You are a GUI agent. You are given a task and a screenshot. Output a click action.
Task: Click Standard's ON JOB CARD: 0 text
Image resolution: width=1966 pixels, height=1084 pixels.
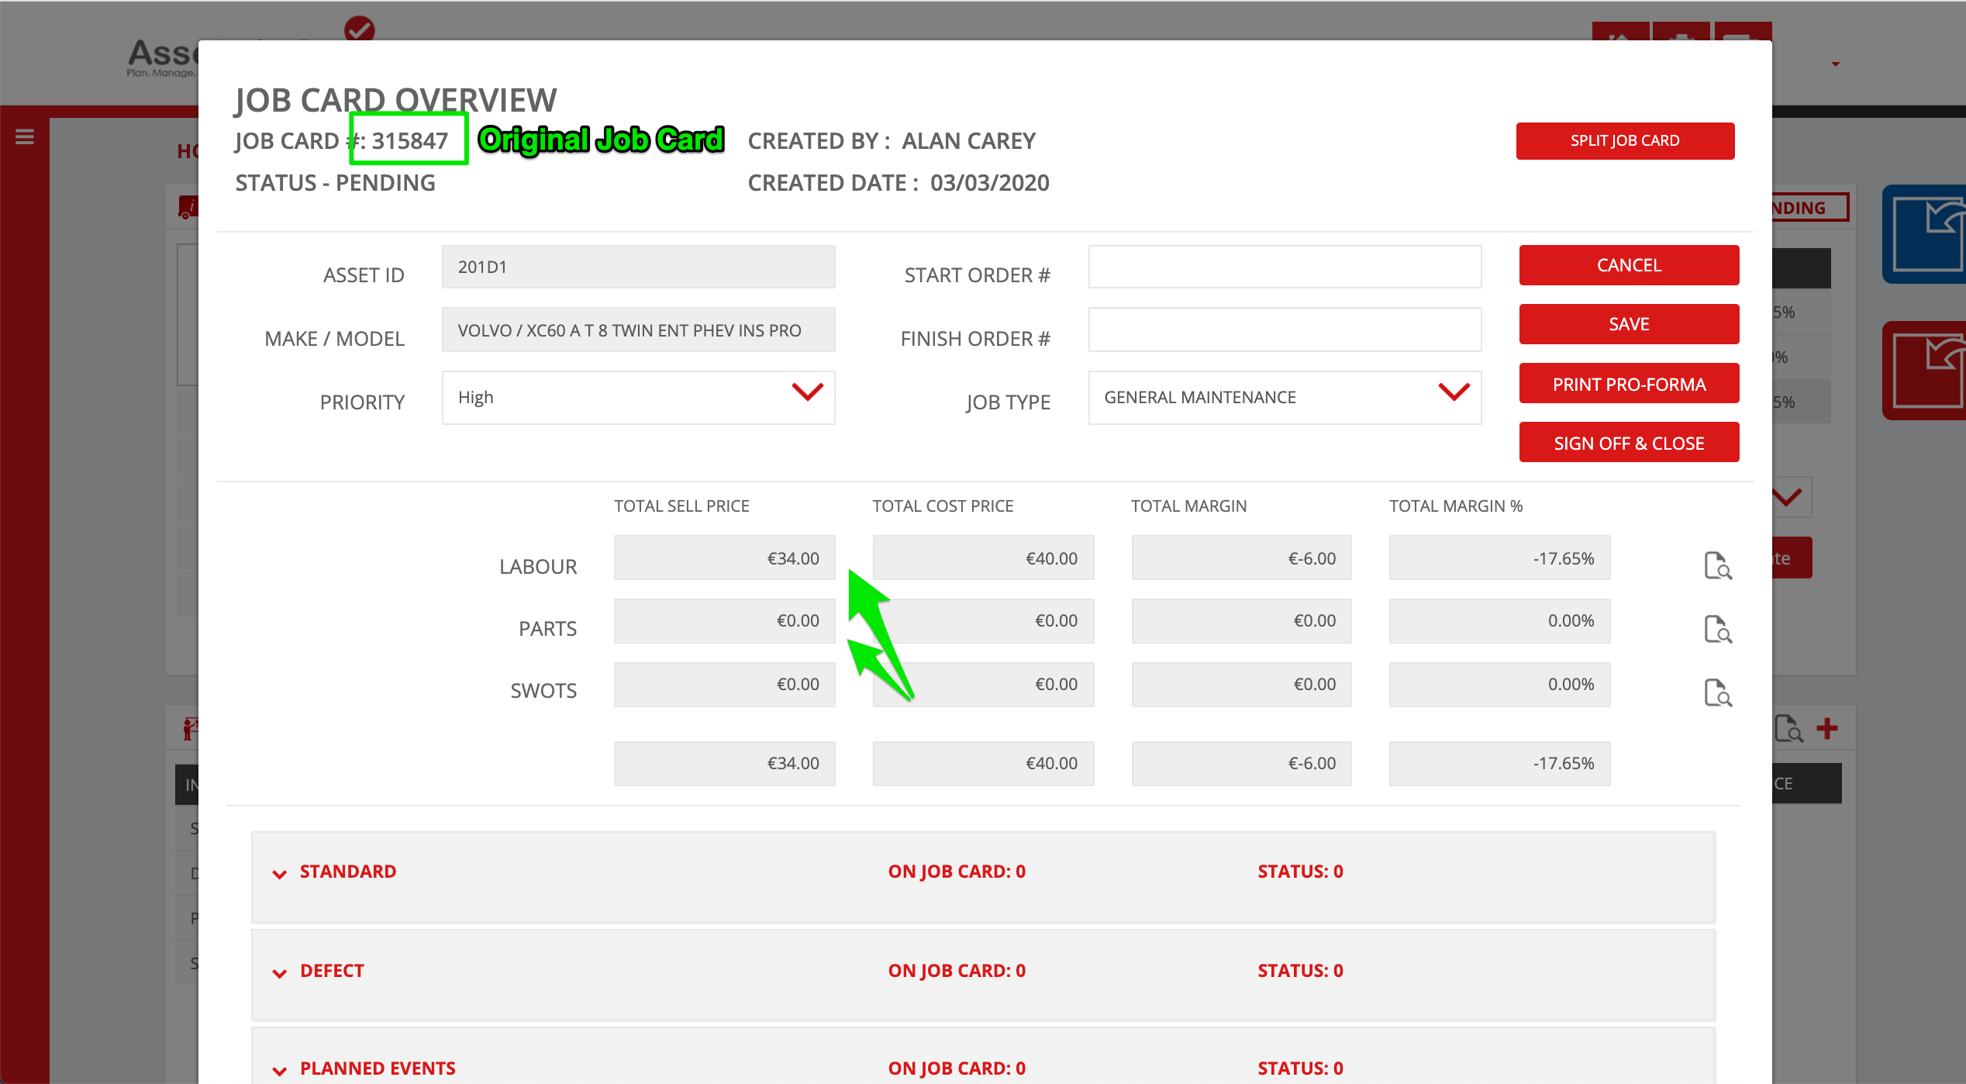[x=957, y=872]
